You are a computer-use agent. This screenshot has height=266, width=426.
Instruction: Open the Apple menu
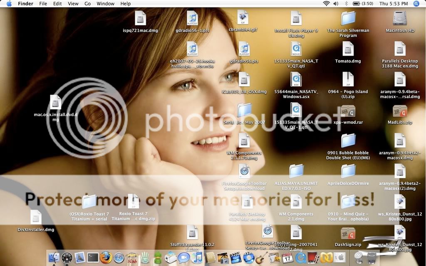pos(9,3)
